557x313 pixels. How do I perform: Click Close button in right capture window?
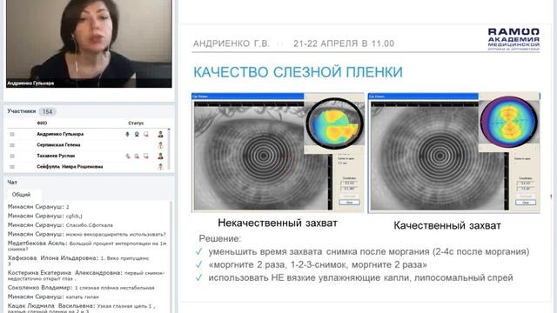click(x=526, y=203)
